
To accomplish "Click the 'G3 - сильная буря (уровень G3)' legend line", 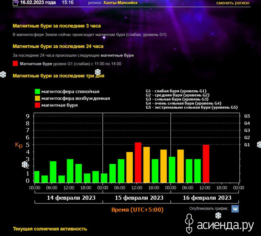I will point(177,99).
